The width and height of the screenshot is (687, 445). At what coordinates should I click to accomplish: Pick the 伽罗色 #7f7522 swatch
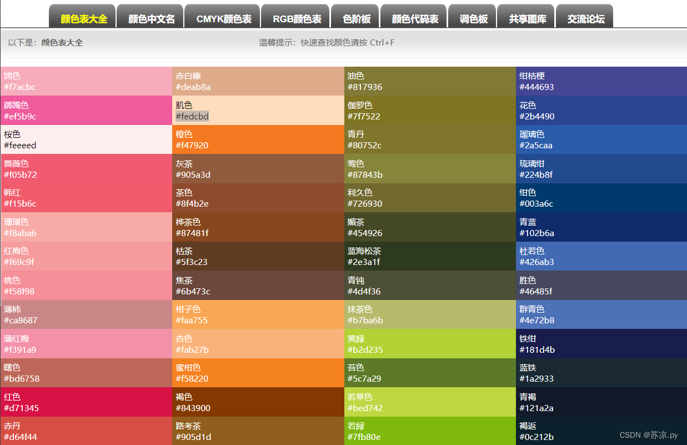(430, 110)
